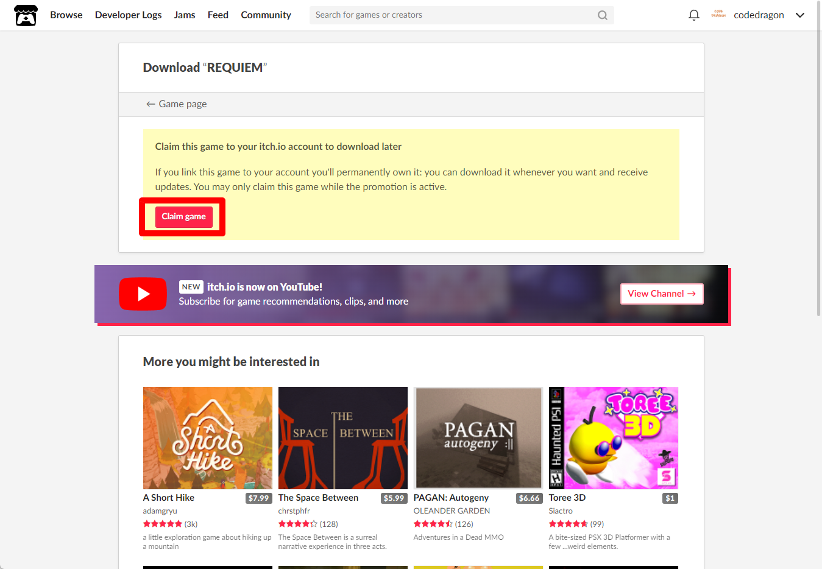Viewport: 822px width, 569px height.
Task: Click Toree 3D star rating
Action: tap(569, 524)
